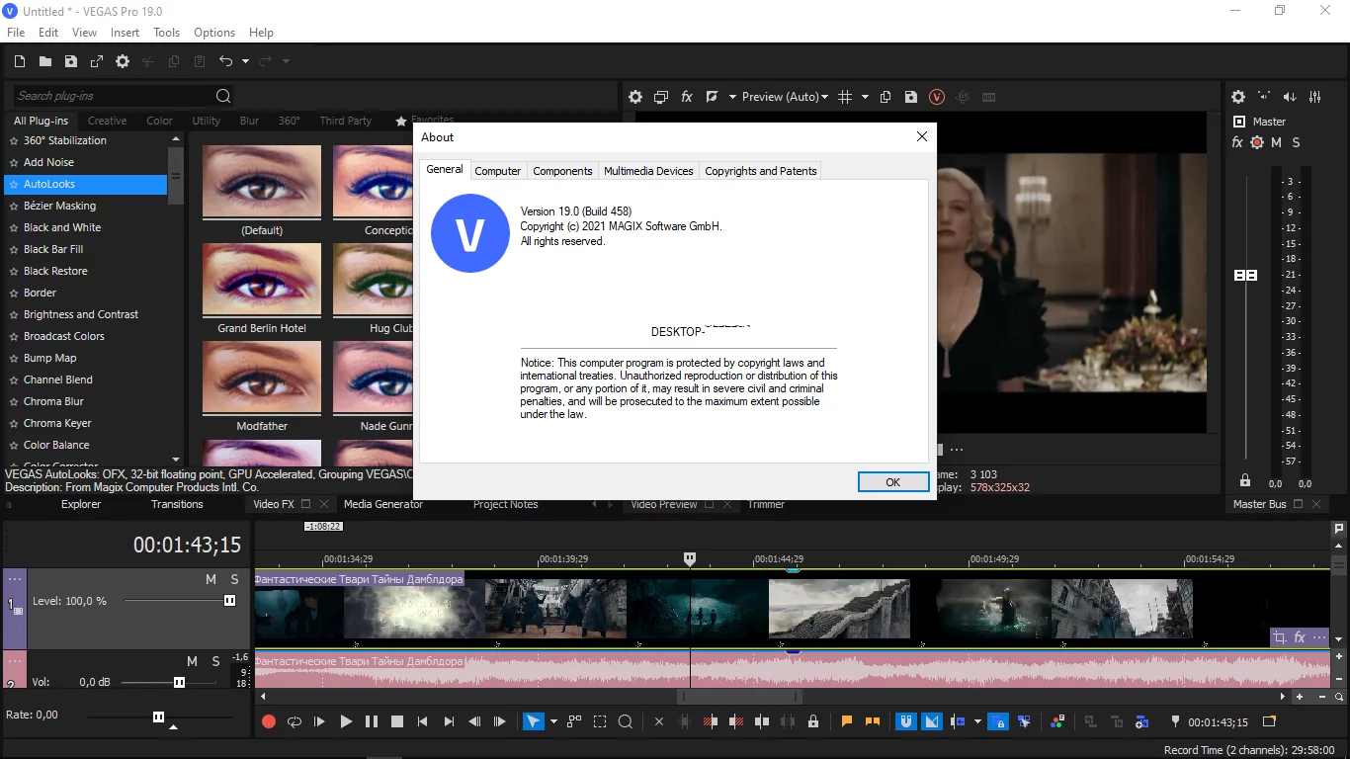Open the Event FX icon on the video clip
Screen dimensions: 1350x759
click(1301, 637)
